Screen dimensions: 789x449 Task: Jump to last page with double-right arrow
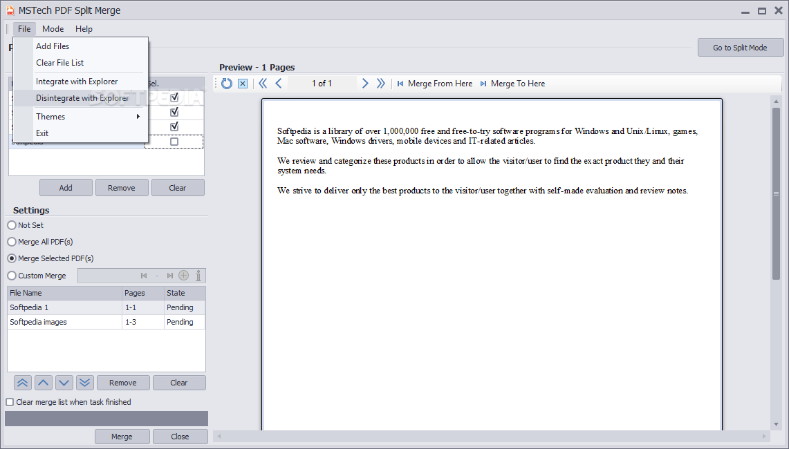point(381,84)
